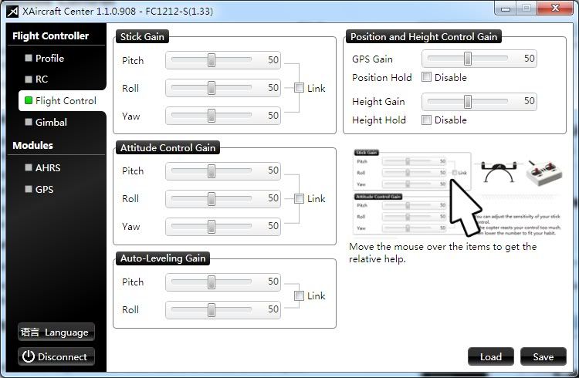Image resolution: width=579 pixels, height=378 pixels.
Task: Load settings from the flight controller
Action: pos(491,356)
